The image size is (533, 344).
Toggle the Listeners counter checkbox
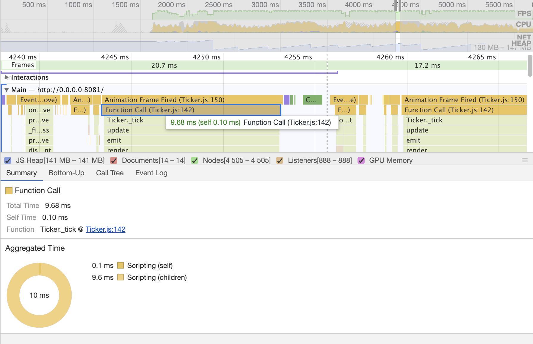click(280, 161)
